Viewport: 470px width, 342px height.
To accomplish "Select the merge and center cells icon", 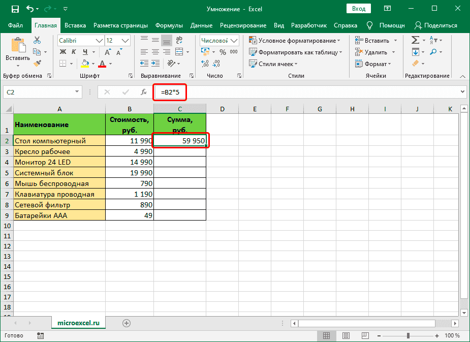I will click(179, 51).
